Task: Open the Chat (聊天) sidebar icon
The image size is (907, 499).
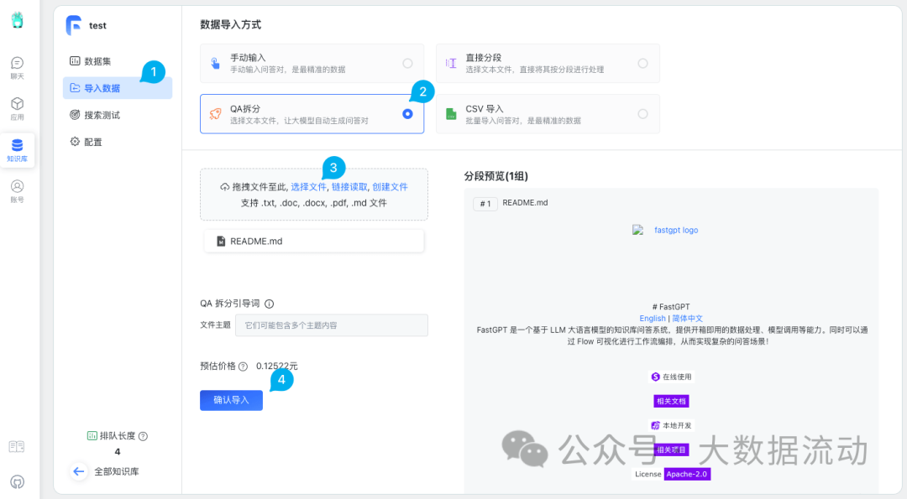Action: 18,68
